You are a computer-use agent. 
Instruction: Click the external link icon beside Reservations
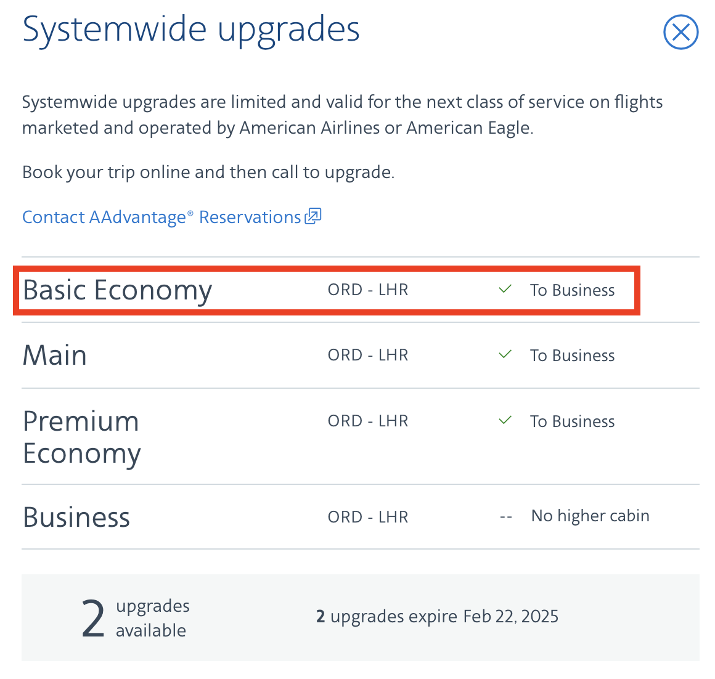(313, 216)
